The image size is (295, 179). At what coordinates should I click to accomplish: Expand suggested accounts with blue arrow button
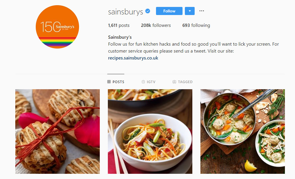pyautogui.click(x=190, y=11)
